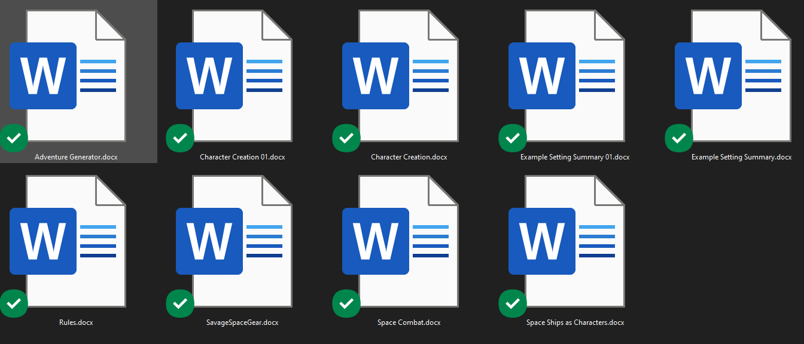Select the Example Setting Summary 01.docx Word icon

(x=567, y=76)
